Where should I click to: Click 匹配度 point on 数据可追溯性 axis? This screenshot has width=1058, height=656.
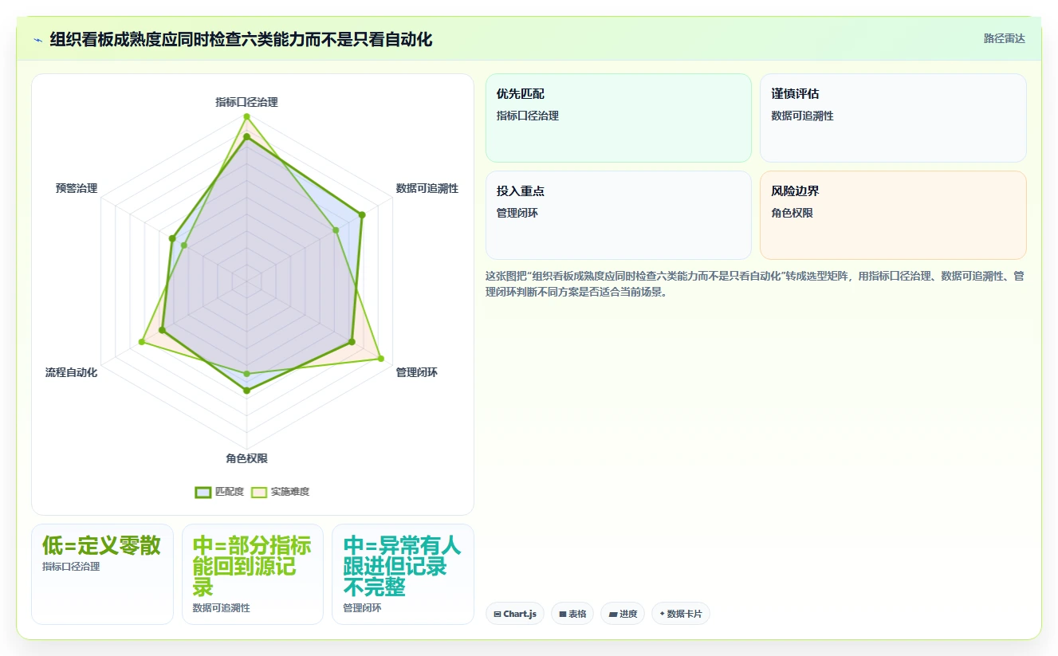coord(361,214)
